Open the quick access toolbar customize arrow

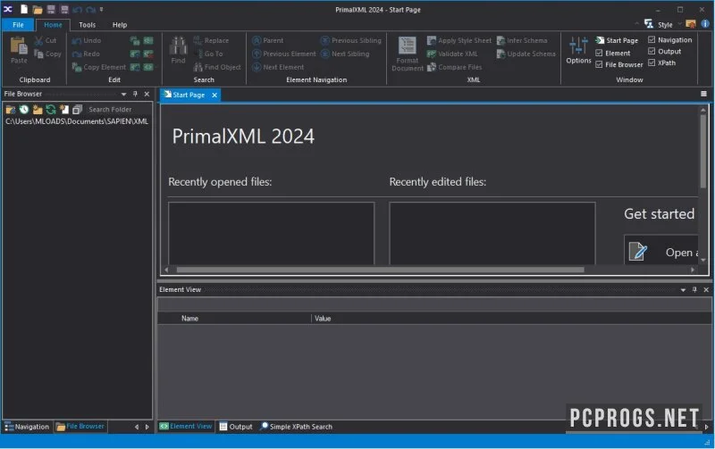coord(101,9)
